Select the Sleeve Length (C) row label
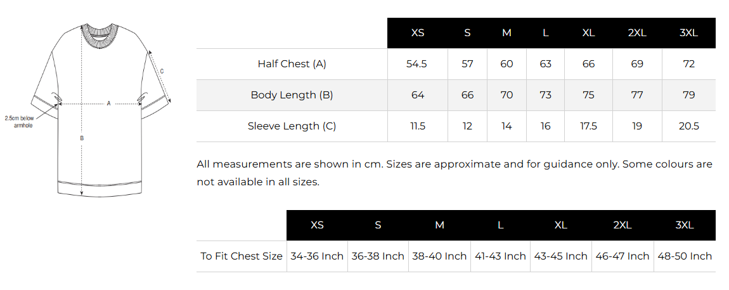Screen dimensions: 729x290 coord(292,126)
